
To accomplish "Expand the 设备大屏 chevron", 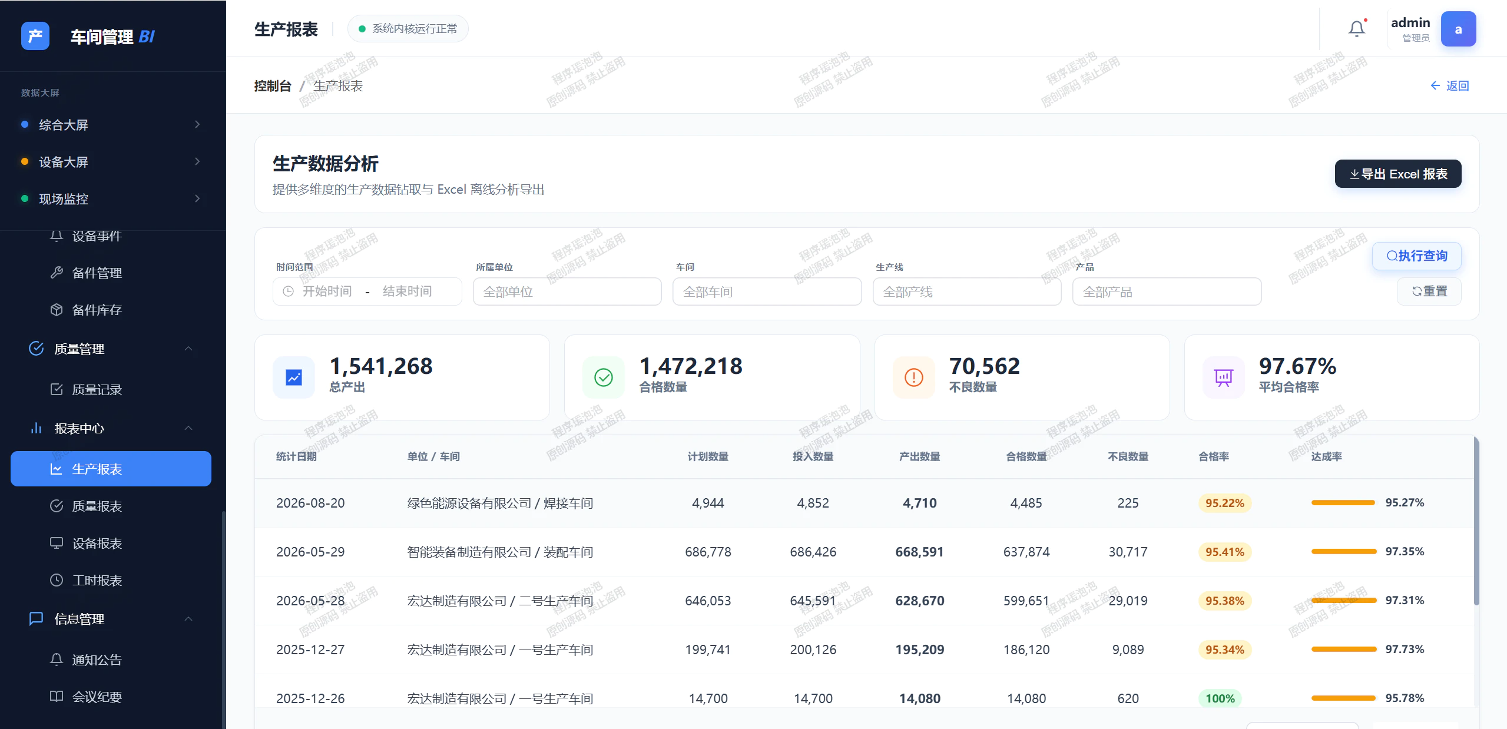I will 197,161.
